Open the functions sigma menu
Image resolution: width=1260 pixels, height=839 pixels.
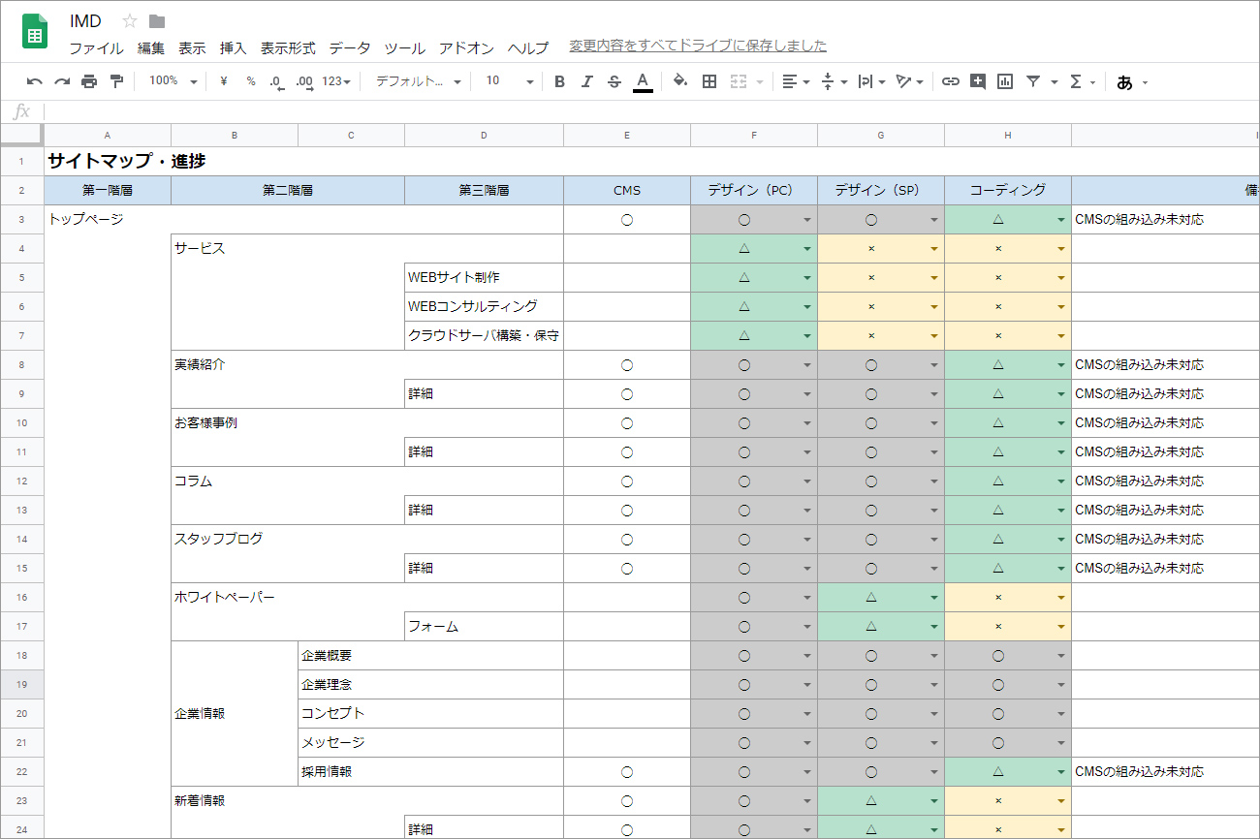[1082, 81]
